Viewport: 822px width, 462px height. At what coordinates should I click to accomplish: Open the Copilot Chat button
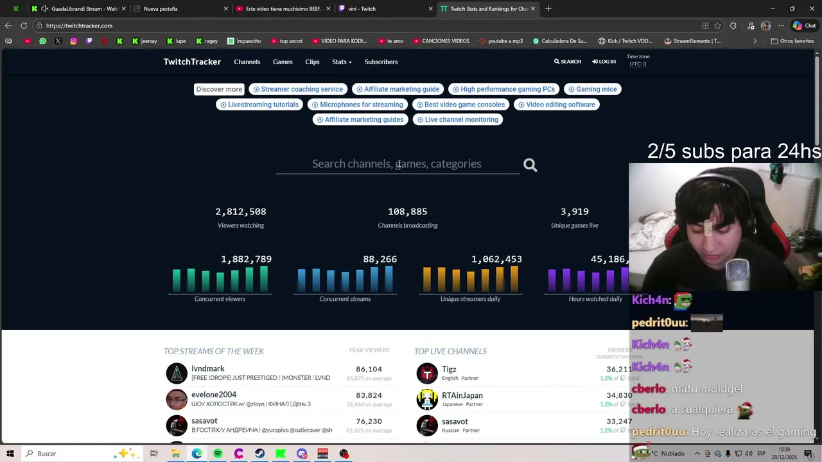click(804, 26)
